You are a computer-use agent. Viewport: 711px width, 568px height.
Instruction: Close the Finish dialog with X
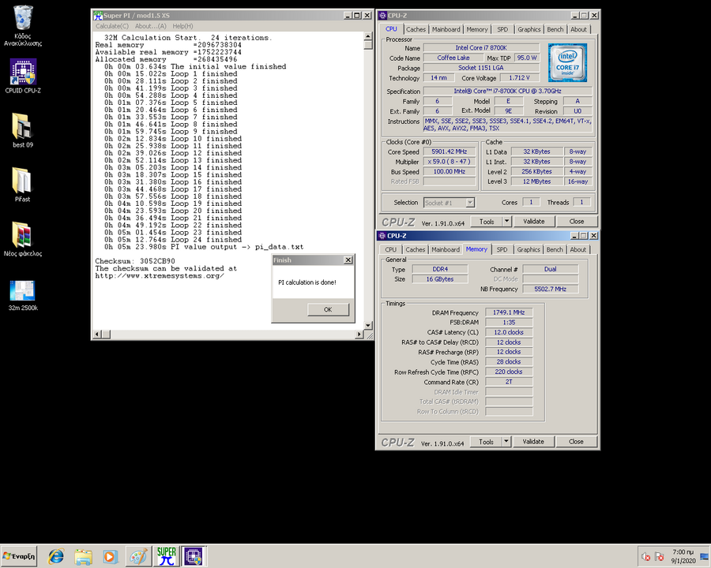348,260
